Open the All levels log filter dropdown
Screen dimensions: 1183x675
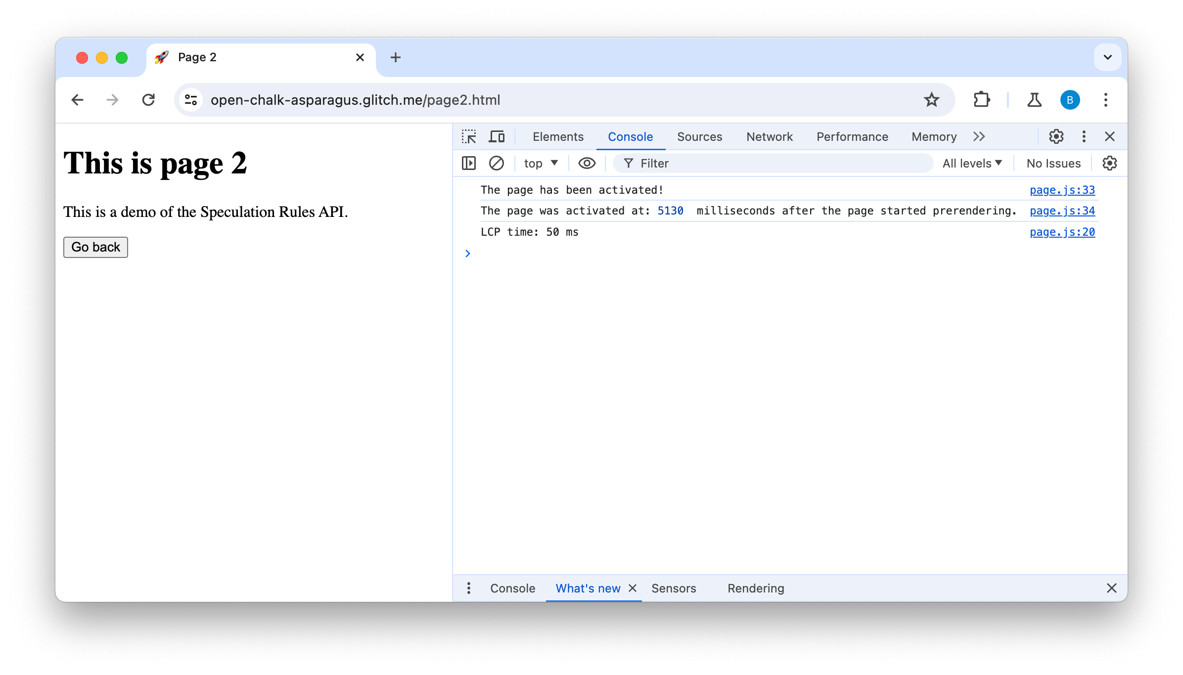point(972,163)
